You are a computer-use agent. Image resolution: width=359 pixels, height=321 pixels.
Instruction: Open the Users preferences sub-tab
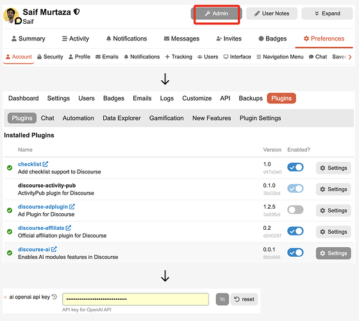coord(208,56)
